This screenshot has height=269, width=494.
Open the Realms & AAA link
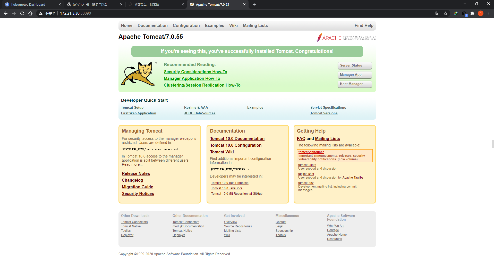point(196,108)
